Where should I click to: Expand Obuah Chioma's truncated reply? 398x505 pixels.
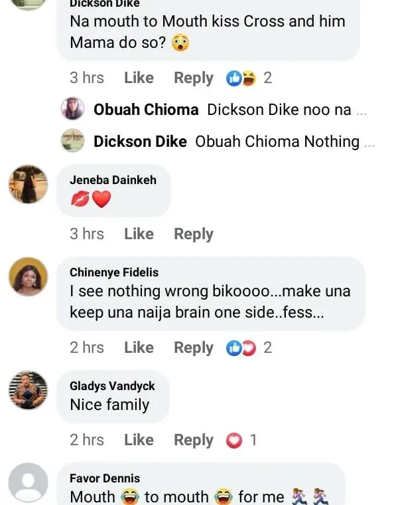[x=361, y=110]
